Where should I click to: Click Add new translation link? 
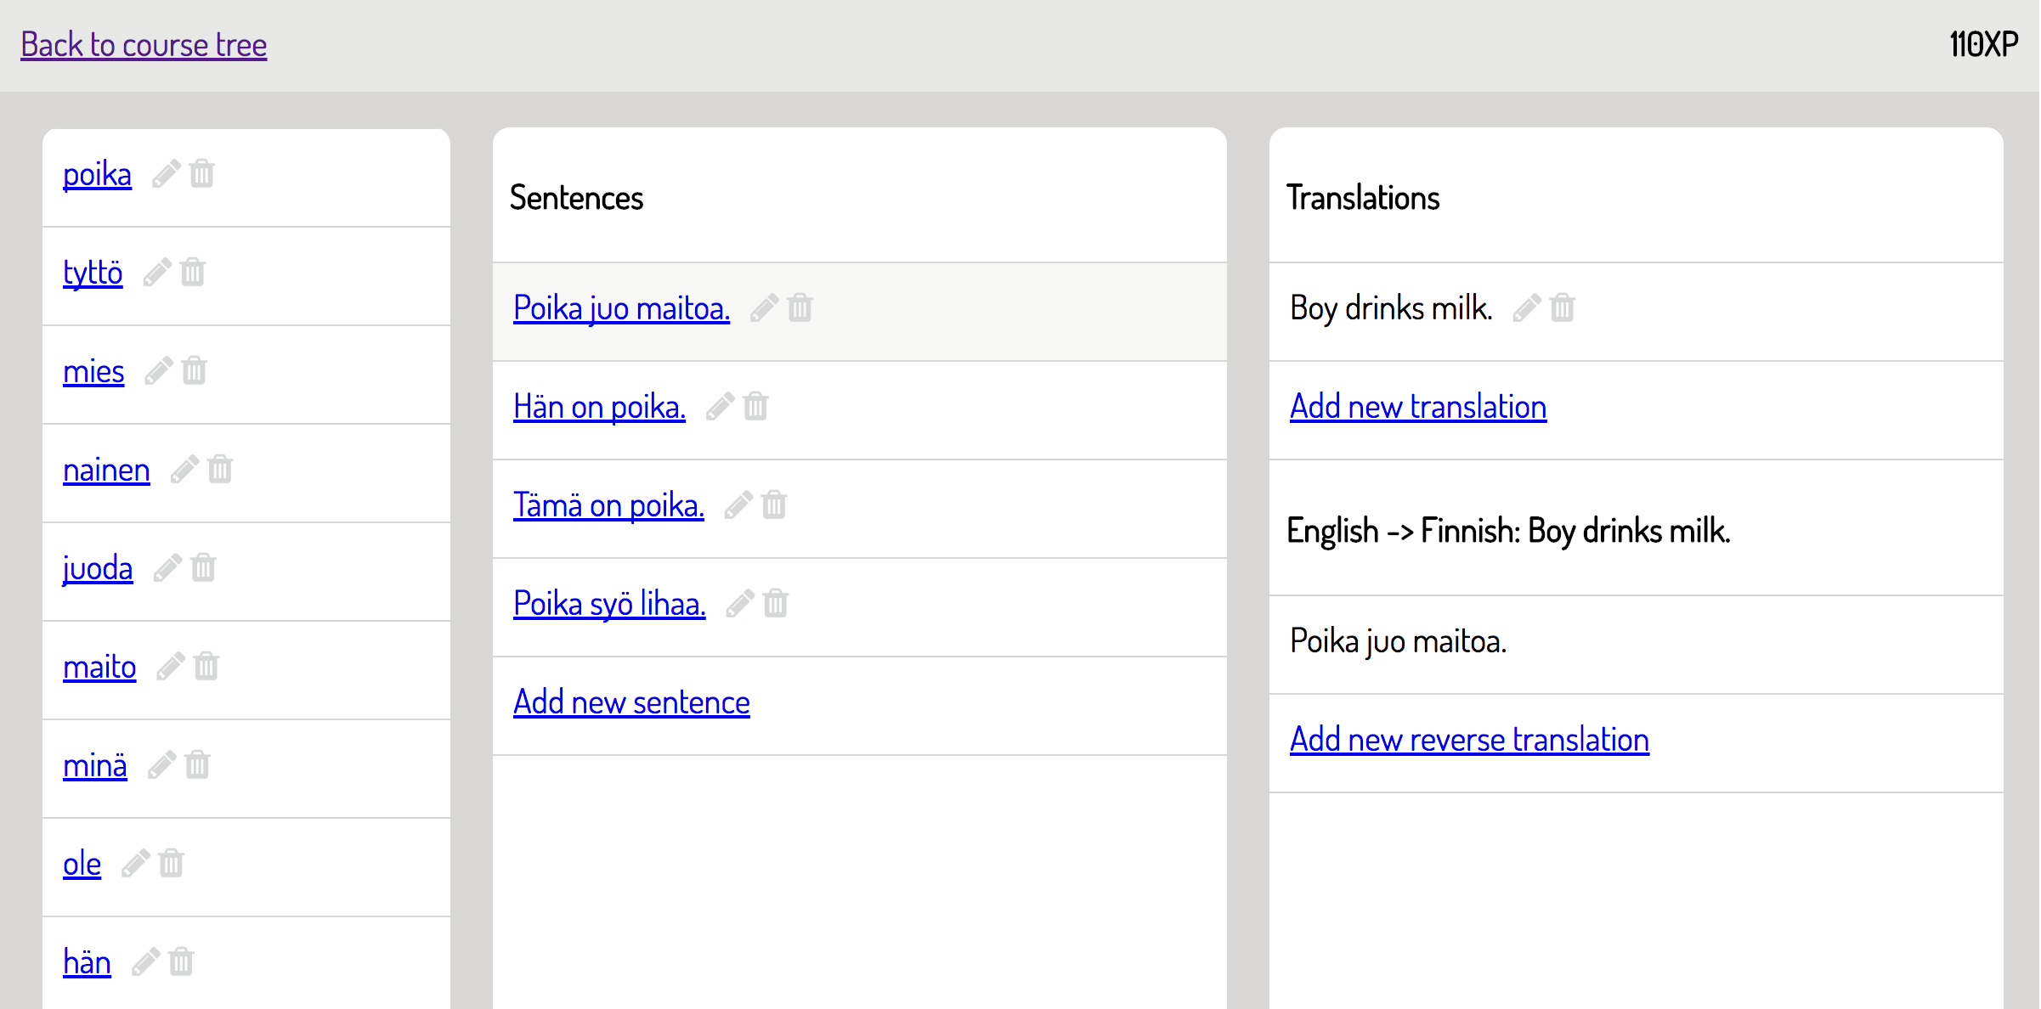point(1417,407)
